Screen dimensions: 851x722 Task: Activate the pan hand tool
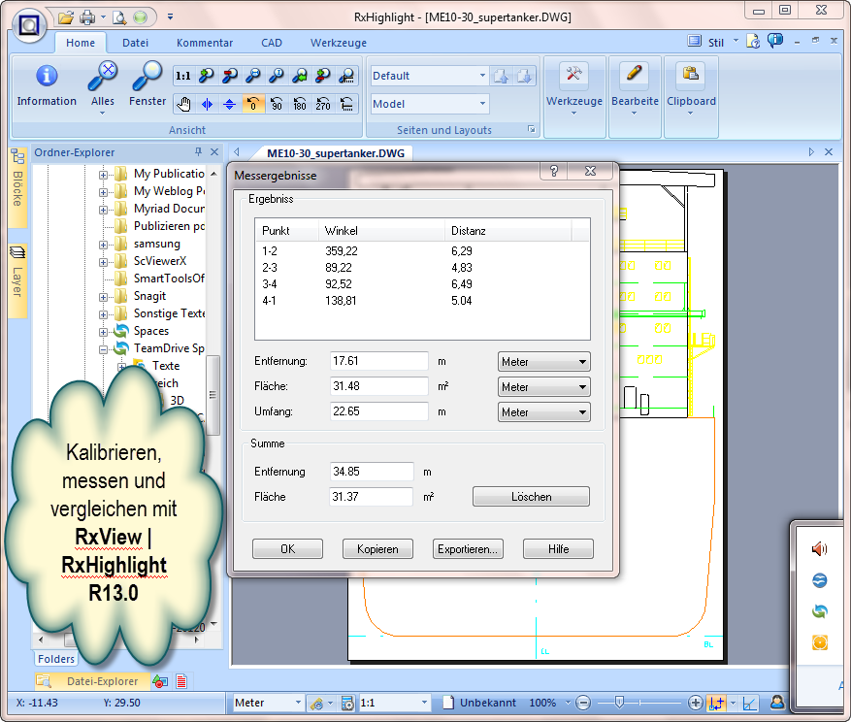coord(182,104)
